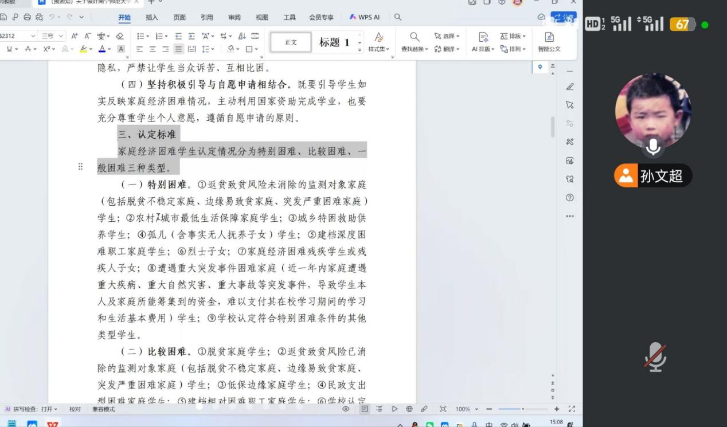Click the 查找替换 magnifier icon
This screenshot has height=427, width=727.
click(x=415, y=37)
